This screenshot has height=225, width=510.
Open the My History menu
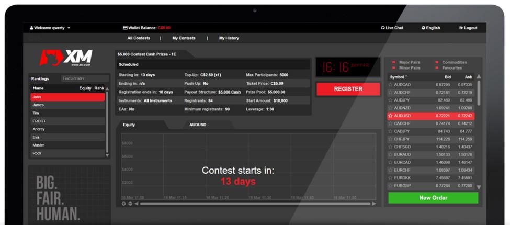coord(229,38)
